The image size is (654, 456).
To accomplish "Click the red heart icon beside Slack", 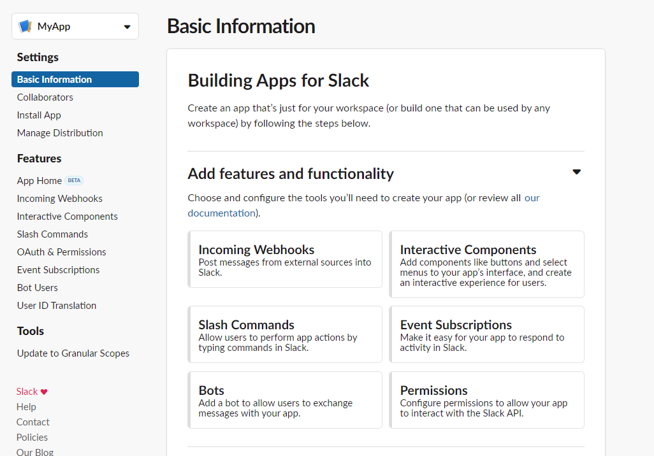I will click(x=44, y=392).
